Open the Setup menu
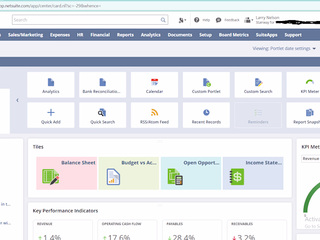The width and height of the screenshot is (320, 240). pos(206,35)
